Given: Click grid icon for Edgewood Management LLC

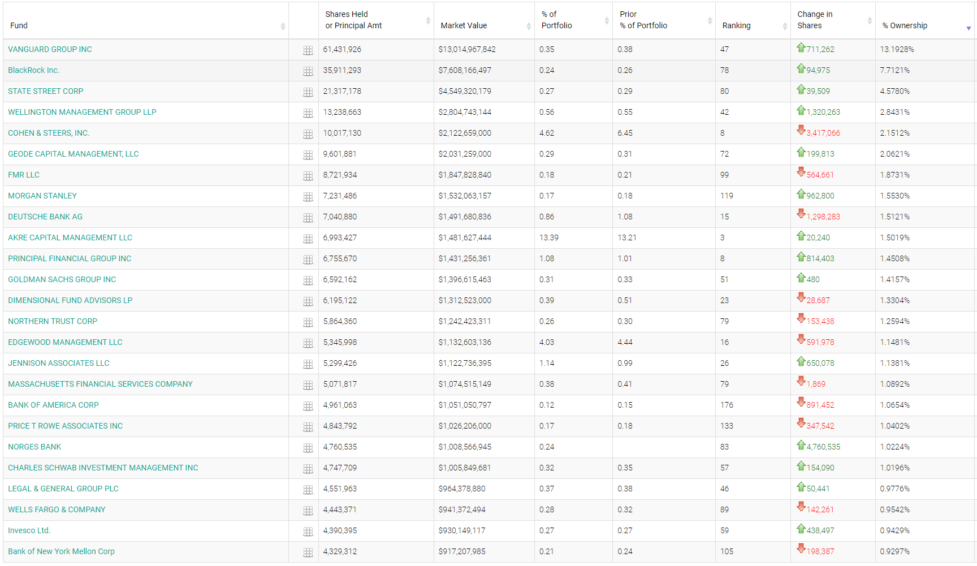Looking at the screenshot, I should coord(308,343).
